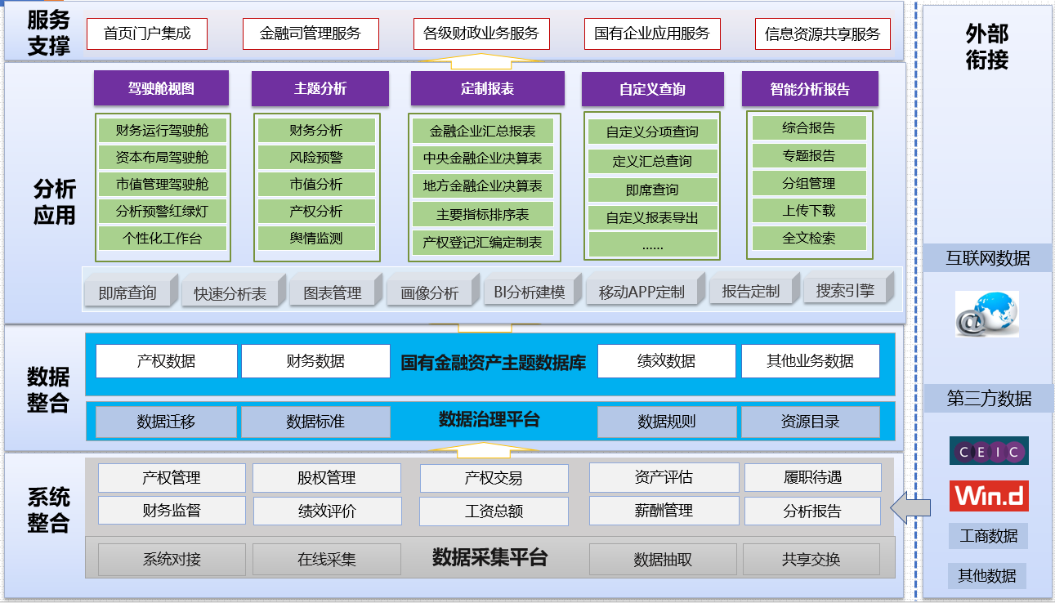Click the BI分析建模 tool block
The image size is (1055, 603).
click(529, 292)
